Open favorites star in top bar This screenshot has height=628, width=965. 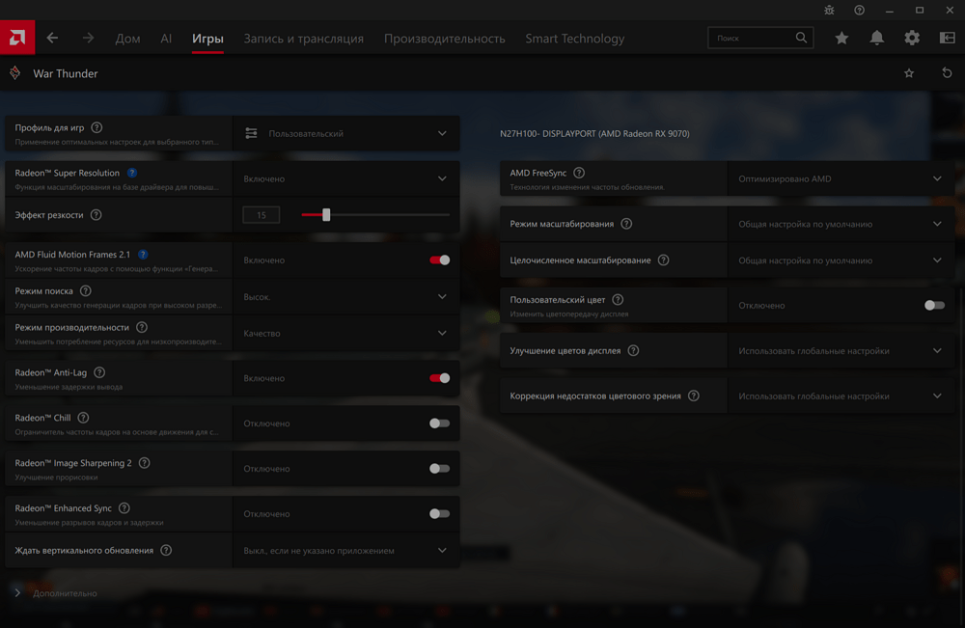841,39
